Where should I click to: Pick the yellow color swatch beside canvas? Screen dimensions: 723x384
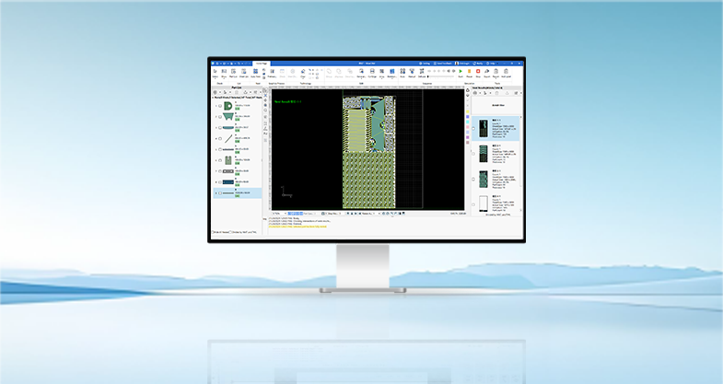(x=467, y=112)
